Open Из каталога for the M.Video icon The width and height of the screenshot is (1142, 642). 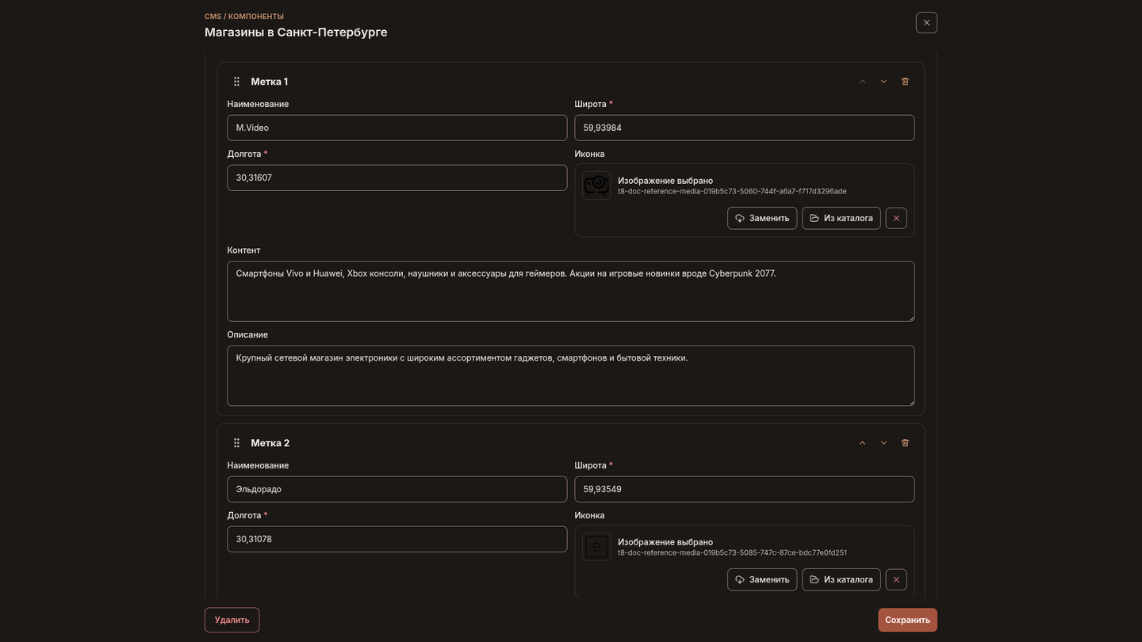(841, 218)
